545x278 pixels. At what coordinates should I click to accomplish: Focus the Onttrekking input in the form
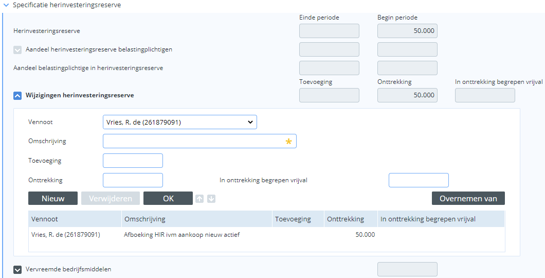pos(133,180)
